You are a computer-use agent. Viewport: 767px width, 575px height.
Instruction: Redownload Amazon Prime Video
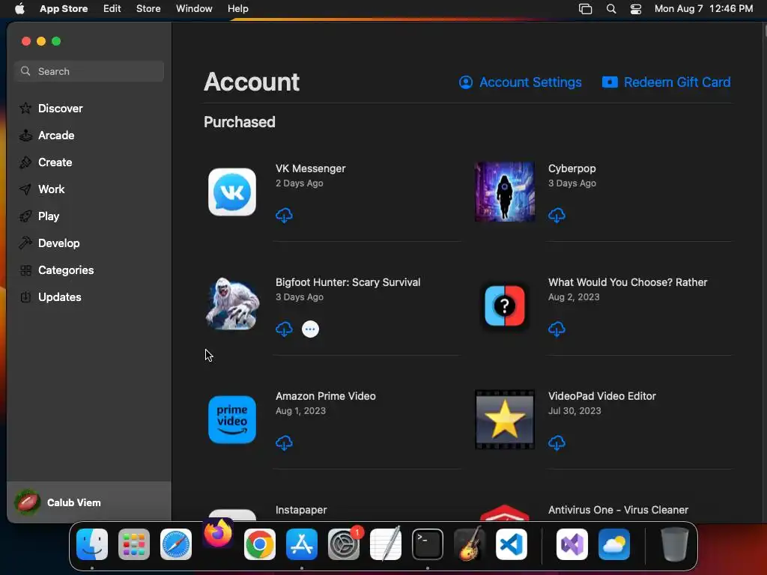pyautogui.click(x=284, y=443)
